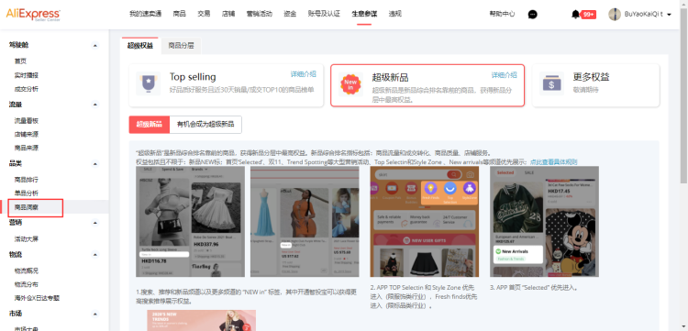
Task: Open 店铺来源 in sidebar
Action: [27, 134]
